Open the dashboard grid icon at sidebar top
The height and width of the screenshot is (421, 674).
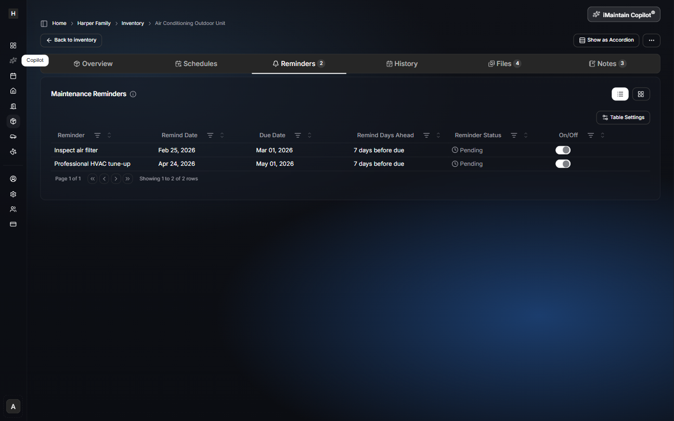pos(13,45)
